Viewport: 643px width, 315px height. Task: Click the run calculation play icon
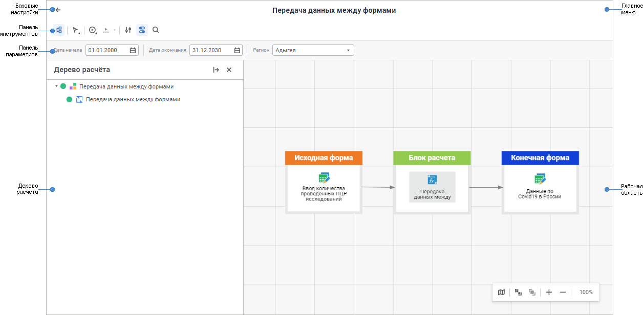click(93, 30)
